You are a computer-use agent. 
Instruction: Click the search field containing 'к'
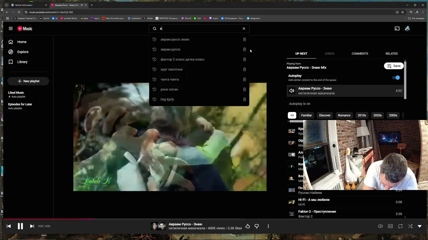click(199, 29)
